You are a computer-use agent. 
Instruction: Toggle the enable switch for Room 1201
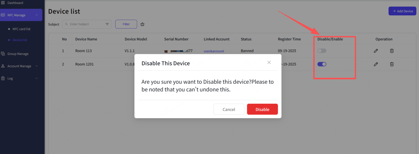(322, 64)
